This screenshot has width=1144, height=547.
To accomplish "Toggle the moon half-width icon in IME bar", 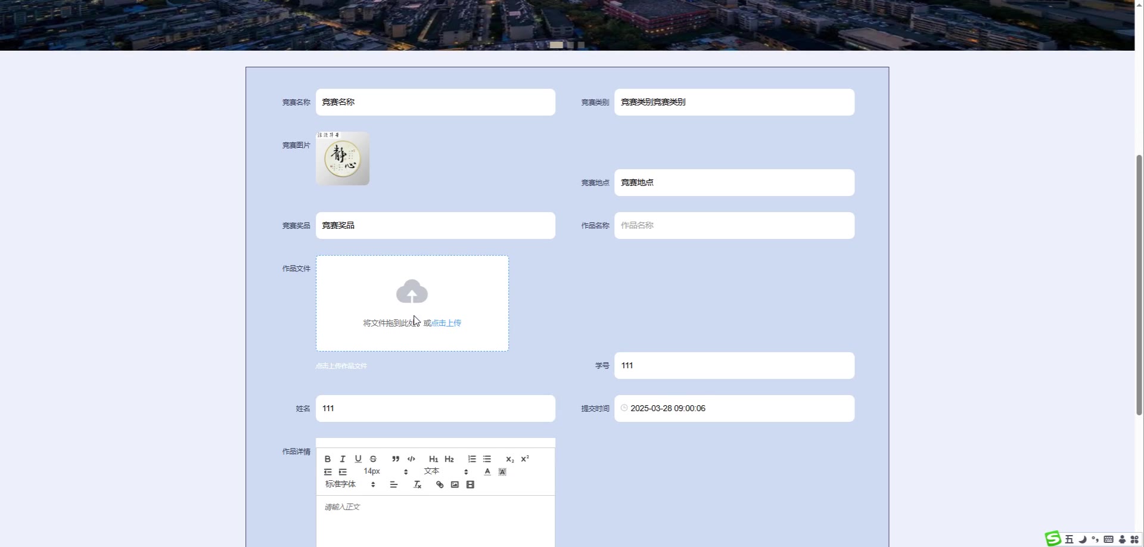I will click(1083, 539).
